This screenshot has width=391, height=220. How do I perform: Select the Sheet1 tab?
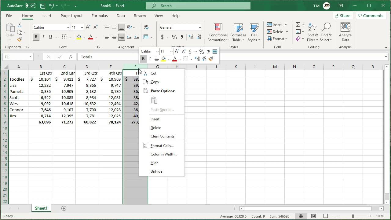(x=41, y=208)
